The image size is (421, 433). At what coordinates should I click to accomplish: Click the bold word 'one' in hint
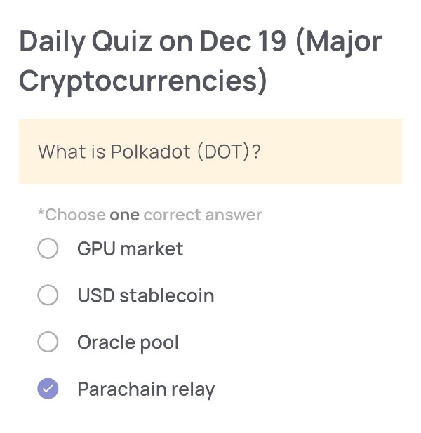[x=124, y=215]
